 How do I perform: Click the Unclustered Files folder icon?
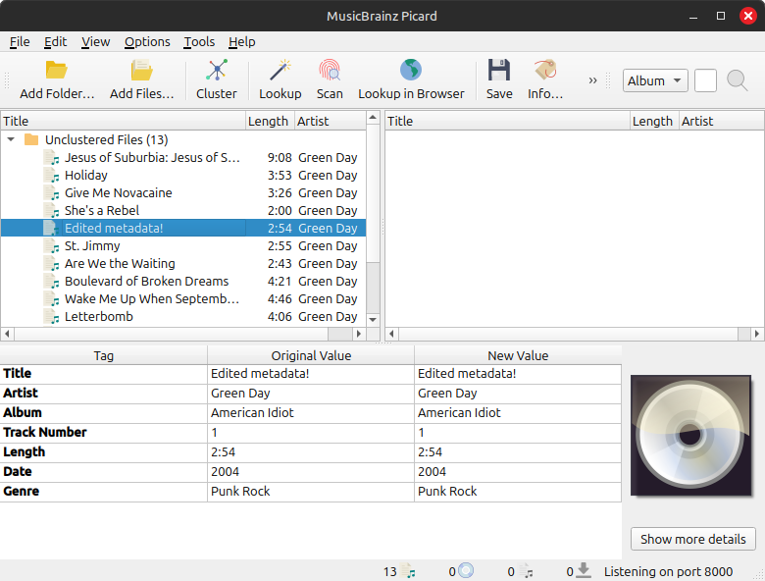31,139
